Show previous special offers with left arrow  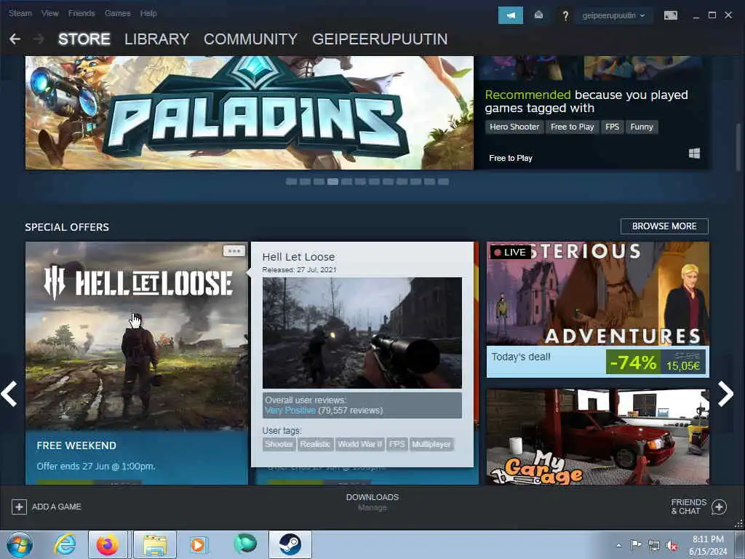(x=9, y=394)
